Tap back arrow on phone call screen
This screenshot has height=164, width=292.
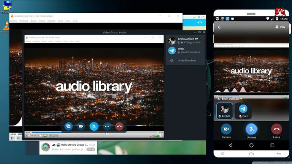(219, 27)
